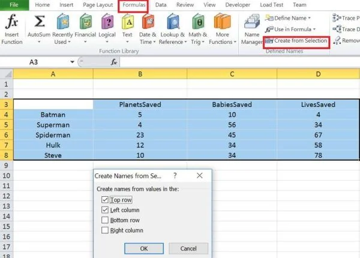
Task: Open More Functions books icon
Action: (x=222, y=22)
